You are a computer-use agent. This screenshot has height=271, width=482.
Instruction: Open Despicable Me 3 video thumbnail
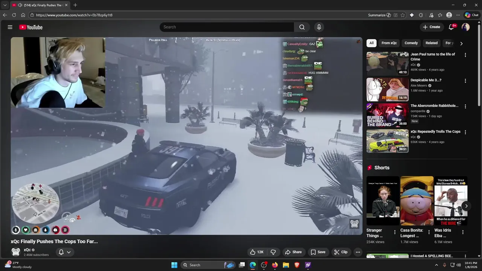coord(387,89)
